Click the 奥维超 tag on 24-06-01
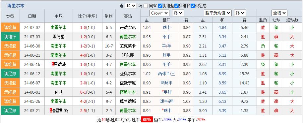303x123 pixels. point(10,92)
